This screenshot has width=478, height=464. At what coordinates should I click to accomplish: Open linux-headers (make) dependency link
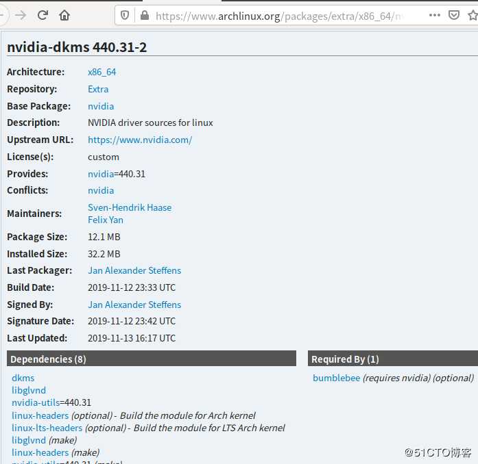point(40,452)
